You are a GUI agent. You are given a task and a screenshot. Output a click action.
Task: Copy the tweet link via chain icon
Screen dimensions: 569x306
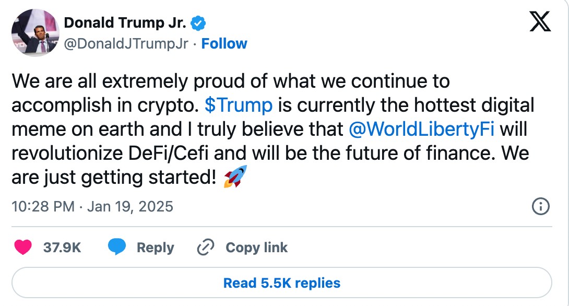click(206, 247)
